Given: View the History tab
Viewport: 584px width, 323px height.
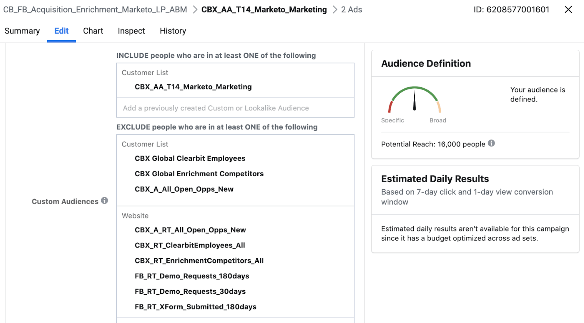Looking at the screenshot, I should [x=173, y=31].
